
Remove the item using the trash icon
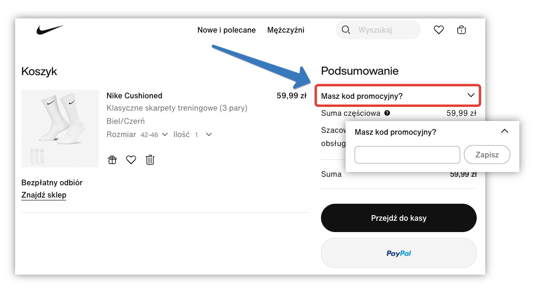coord(150,160)
